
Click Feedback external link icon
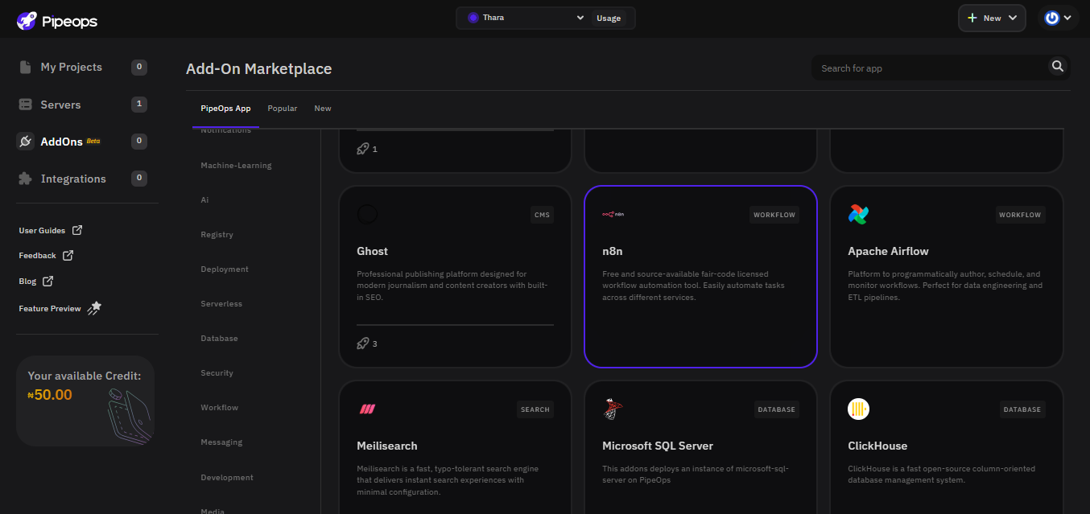point(68,255)
